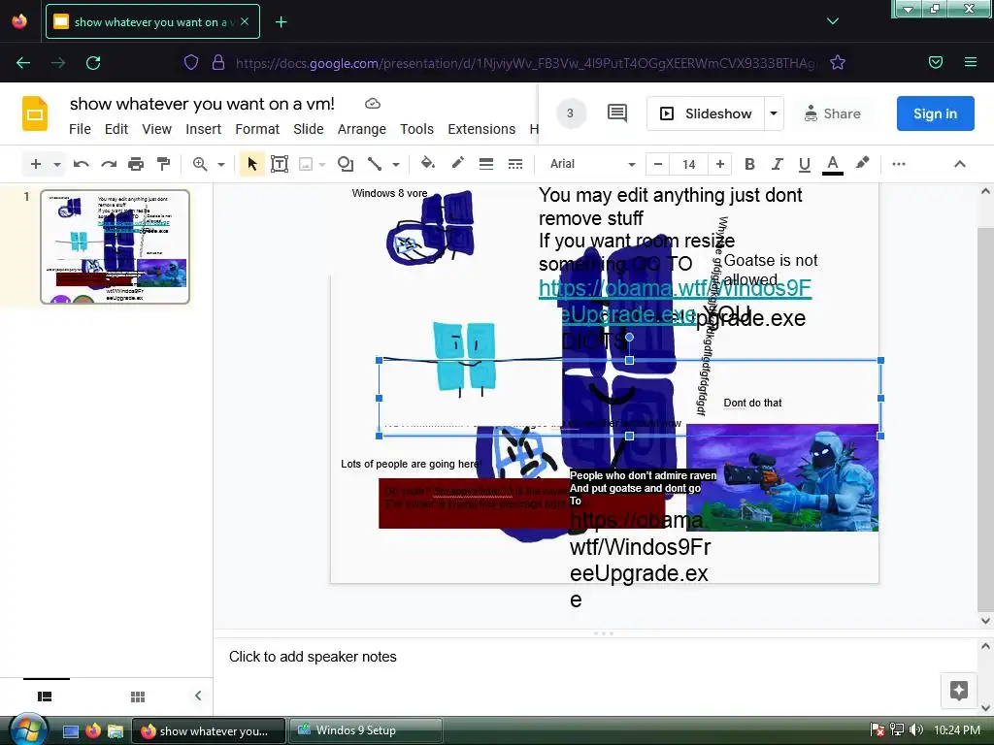
Task: Expand the Slideshow options arrow
Action: pyautogui.click(x=774, y=113)
